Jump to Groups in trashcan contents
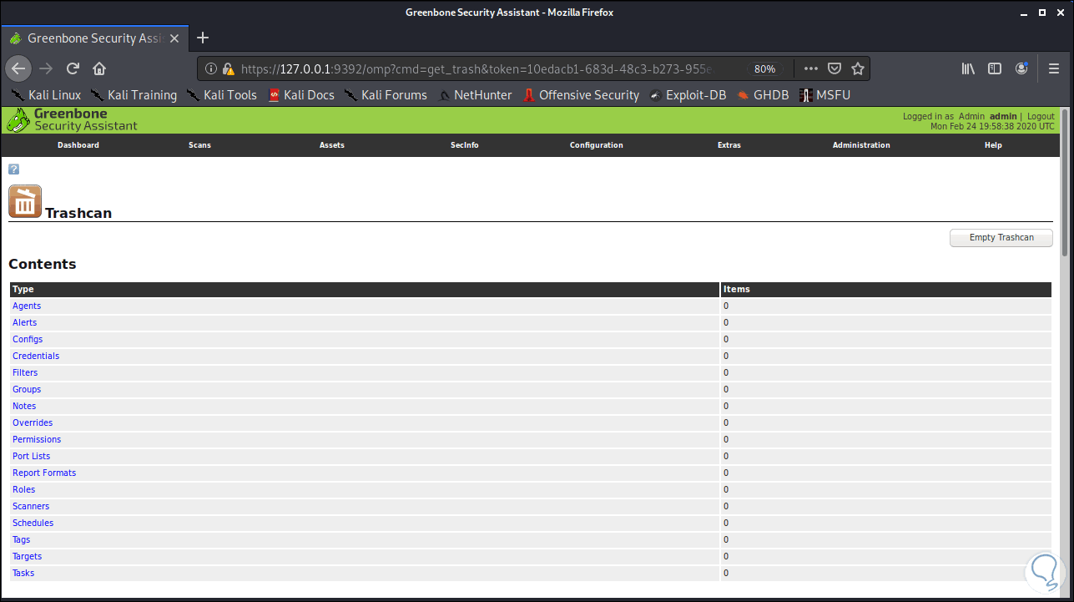1074x602 pixels. (x=27, y=389)
